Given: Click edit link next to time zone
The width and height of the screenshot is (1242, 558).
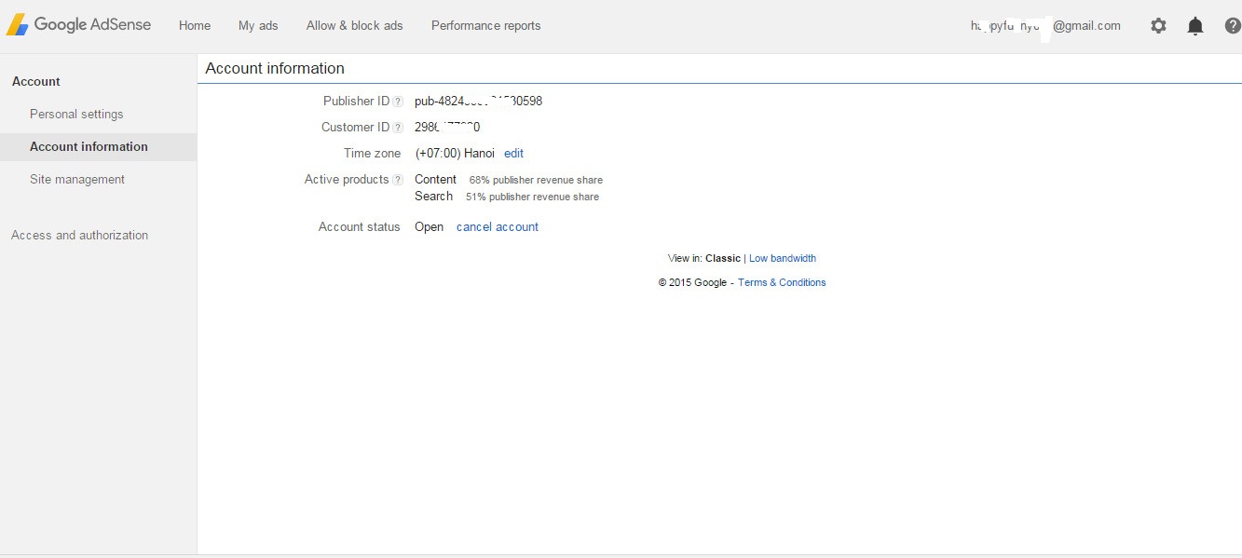Looking at the screenshot, I should [513, 153].
